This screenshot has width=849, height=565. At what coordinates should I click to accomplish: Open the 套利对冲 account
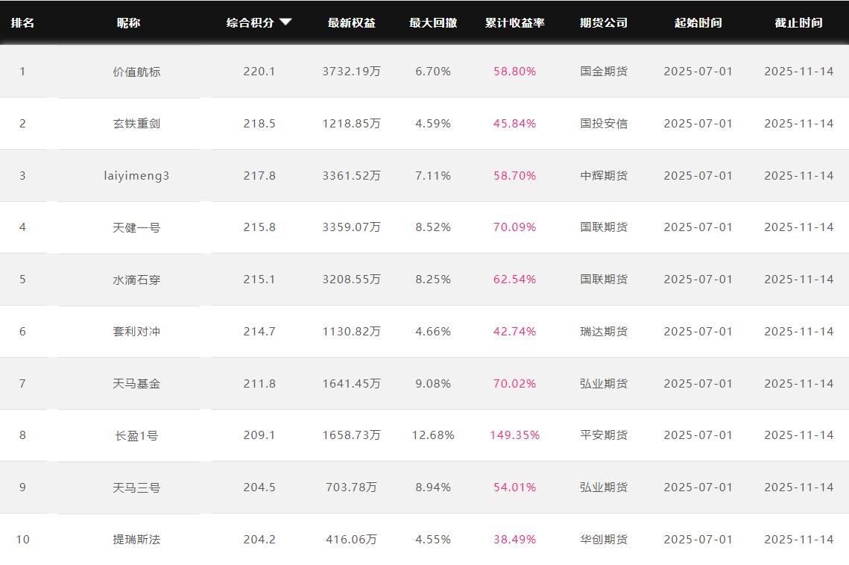136,332
